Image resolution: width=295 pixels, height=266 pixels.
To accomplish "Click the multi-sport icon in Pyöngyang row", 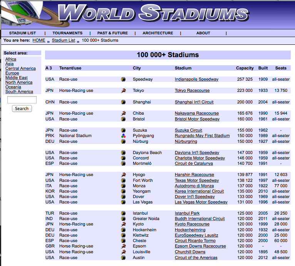I will [123, 136].
